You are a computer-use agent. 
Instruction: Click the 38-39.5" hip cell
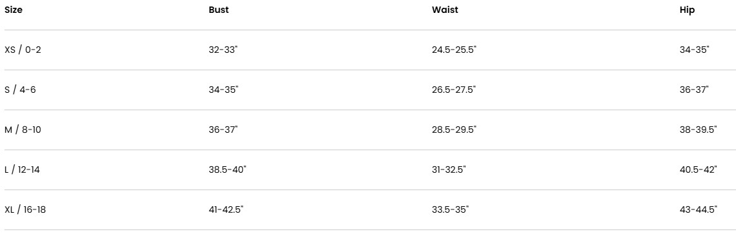pyautogui.click(x=699, y=130)
